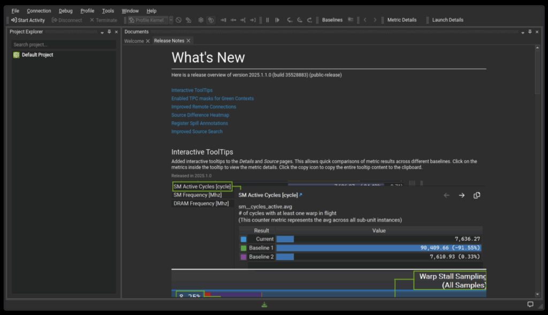Click the pause icon in toolbar
This screenshot has width=548, height=315.
click(268, 20)
